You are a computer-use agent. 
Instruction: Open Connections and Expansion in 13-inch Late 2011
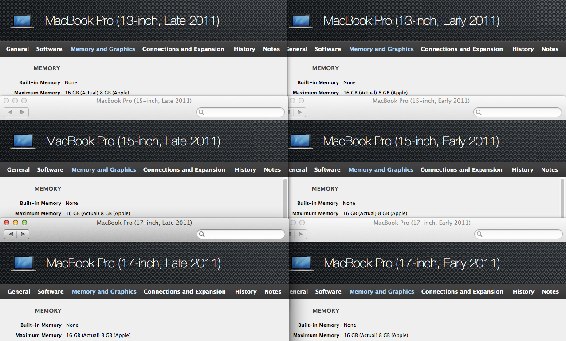[183, 49]
